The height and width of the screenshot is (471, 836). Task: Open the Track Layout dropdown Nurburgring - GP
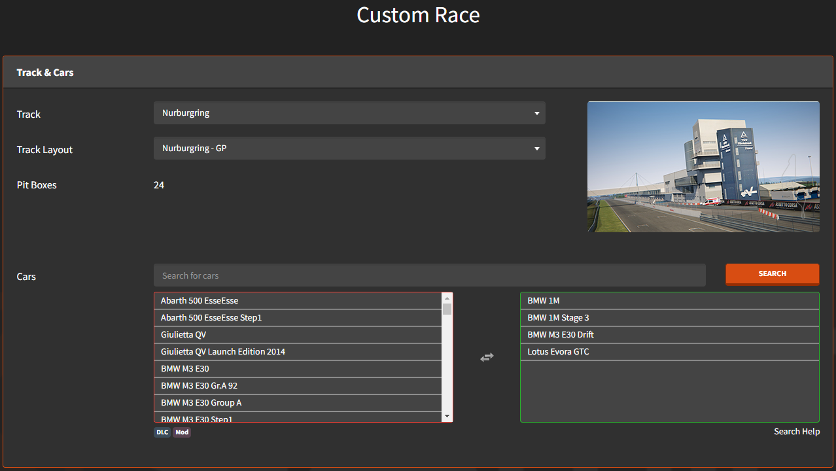(x=349, y=148)
